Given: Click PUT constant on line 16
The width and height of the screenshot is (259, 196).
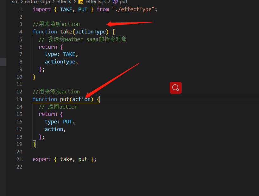Looking at the screenshot, I should point(67,122).
